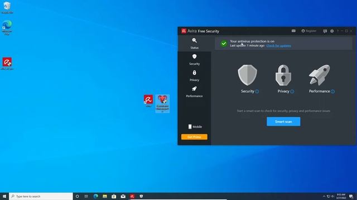Click the taskbar clock and date
The height and width of the screenshot is (200, 357).
pos(341,196)
